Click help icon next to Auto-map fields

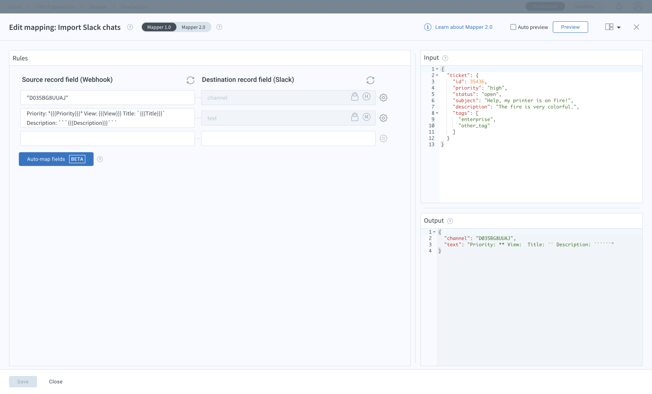100,159
